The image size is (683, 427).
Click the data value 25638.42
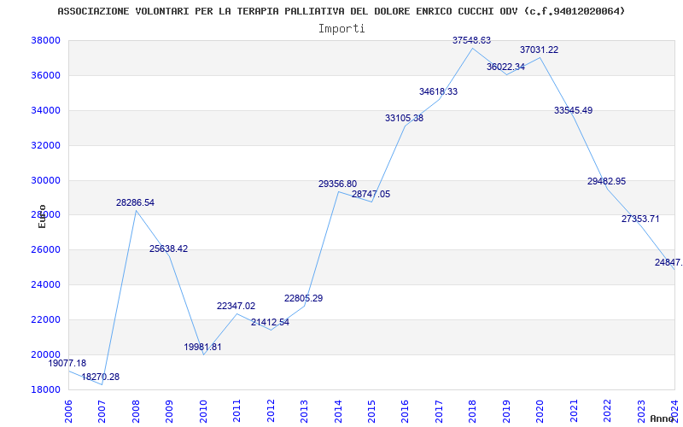coord(168,249)
